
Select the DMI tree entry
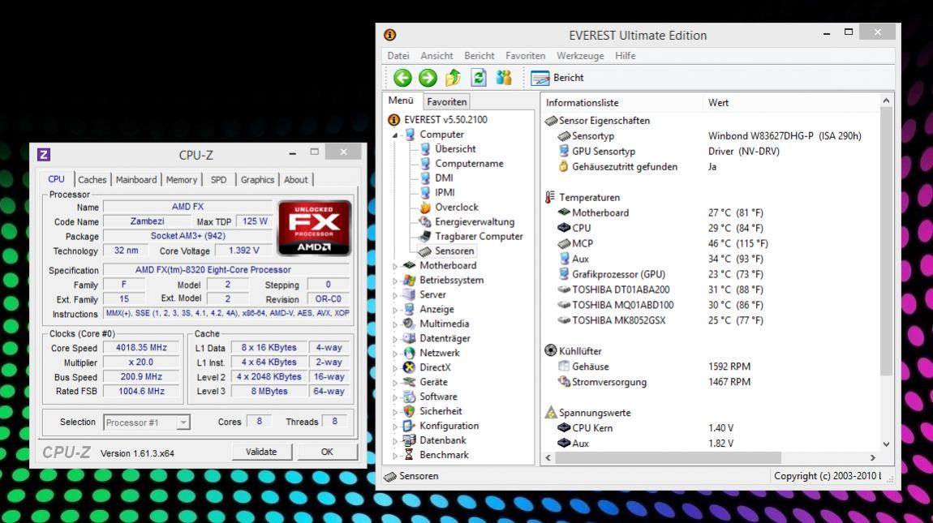point(444,178)
